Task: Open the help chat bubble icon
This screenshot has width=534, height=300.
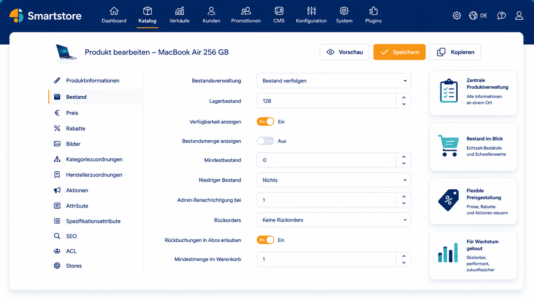Action: click(x=501, y=16)
